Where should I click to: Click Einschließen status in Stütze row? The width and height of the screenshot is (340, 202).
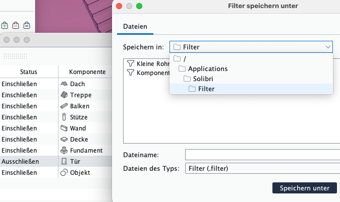click(19, 117)
